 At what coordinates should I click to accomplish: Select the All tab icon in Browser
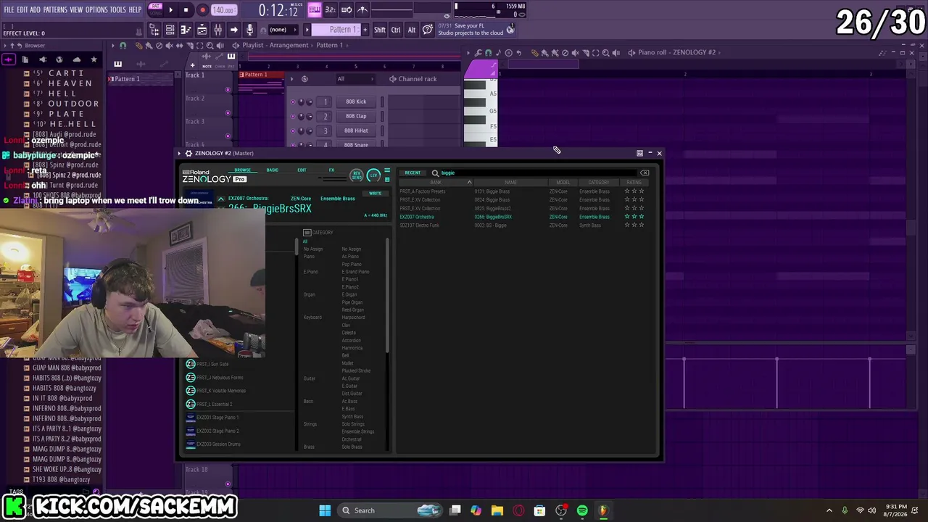click(9, 59)
